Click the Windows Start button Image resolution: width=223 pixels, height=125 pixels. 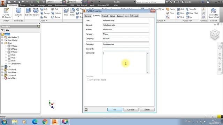coord(4,122)
